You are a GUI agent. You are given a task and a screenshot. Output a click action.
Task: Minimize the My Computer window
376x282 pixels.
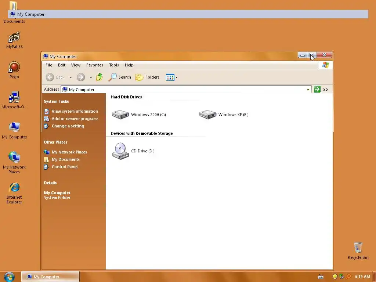click(303, 55)
